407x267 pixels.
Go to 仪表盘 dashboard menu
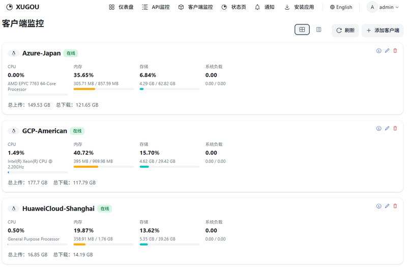pos(121,7)
